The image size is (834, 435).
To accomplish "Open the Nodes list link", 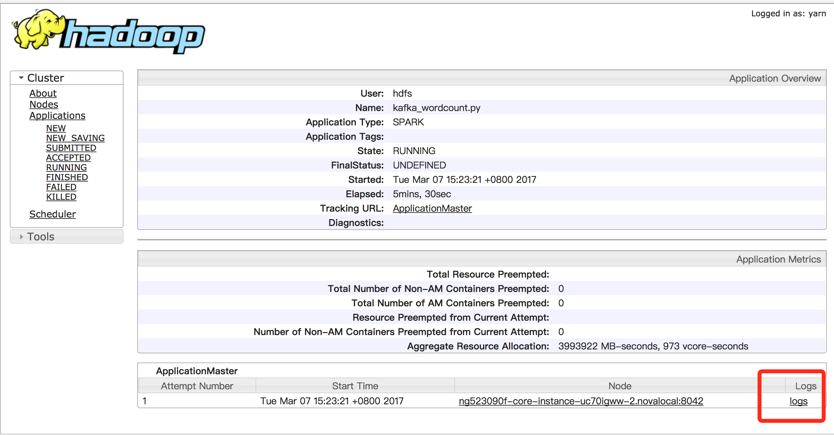I will [x=44, y=105].
